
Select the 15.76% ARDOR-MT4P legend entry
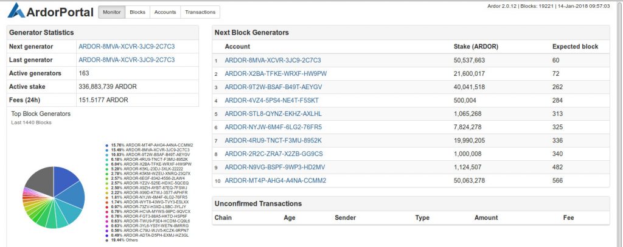click(x=150, y=145)
